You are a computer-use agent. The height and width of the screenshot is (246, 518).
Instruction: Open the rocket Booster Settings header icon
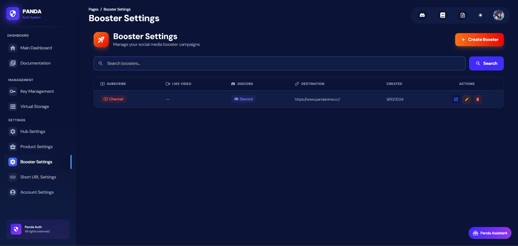coord(101,40)
